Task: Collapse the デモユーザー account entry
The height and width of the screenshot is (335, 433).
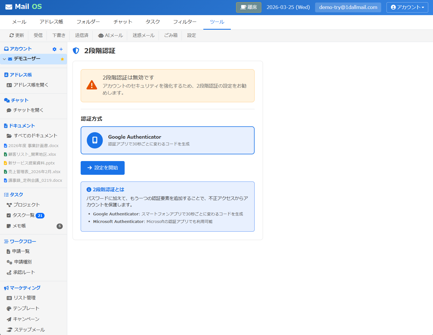Action: (4, 59)
